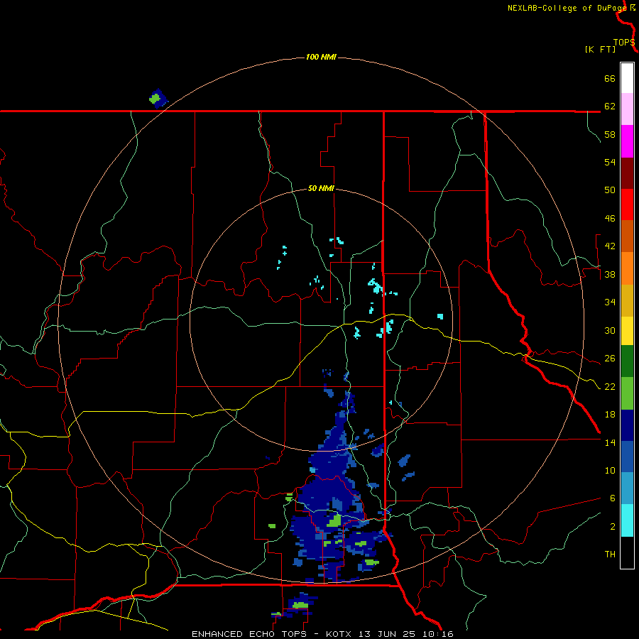Viewport: 639px width, 639px height.
Task: Click the "50 NMI" range ring label
Action: click(321, 188)
